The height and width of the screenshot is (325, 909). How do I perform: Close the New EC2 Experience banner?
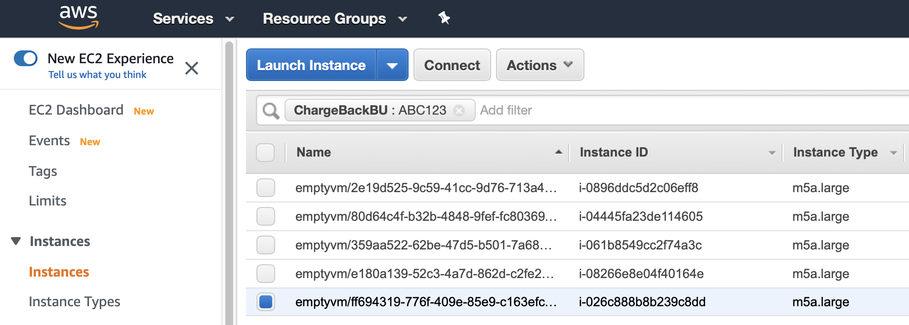(x=192, y=68)
